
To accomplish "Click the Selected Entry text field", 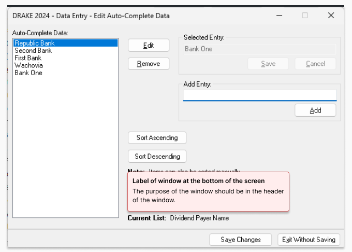I will pyautogui.click(x=259, y=49).
